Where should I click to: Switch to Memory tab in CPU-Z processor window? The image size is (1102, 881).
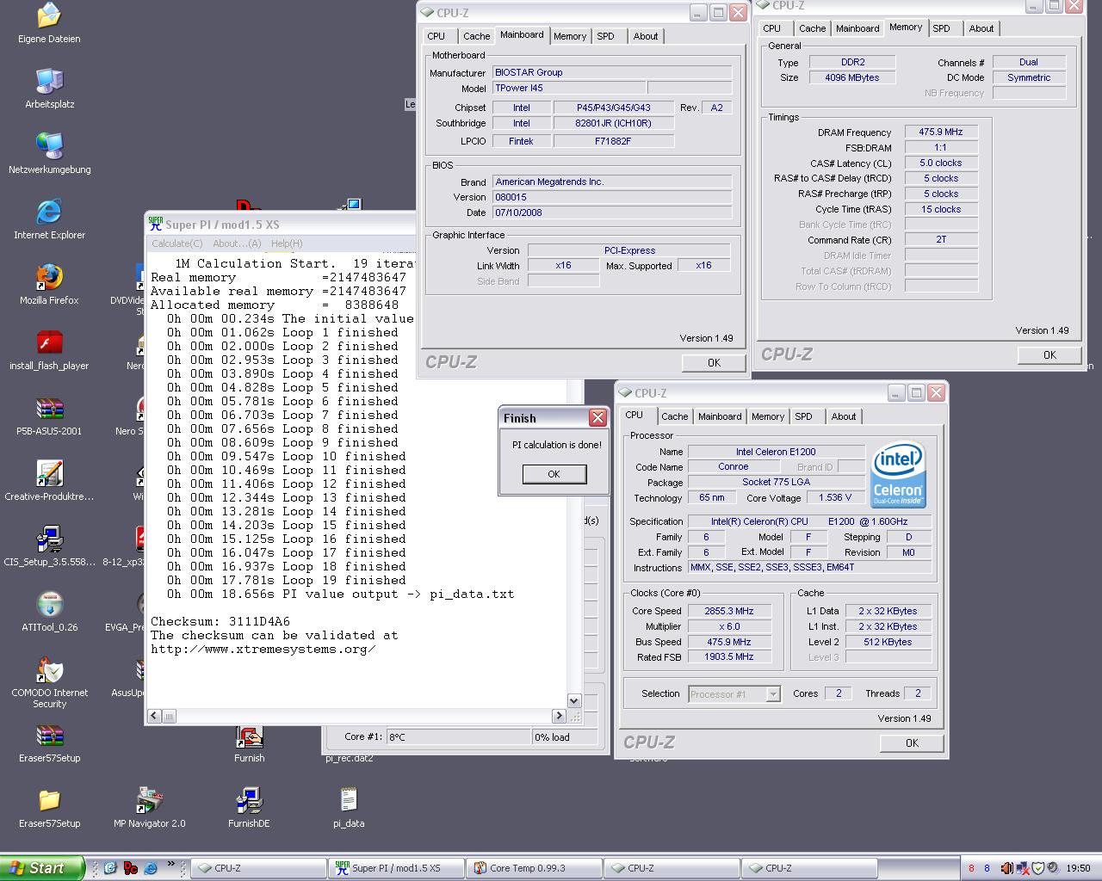click(768, 416)
